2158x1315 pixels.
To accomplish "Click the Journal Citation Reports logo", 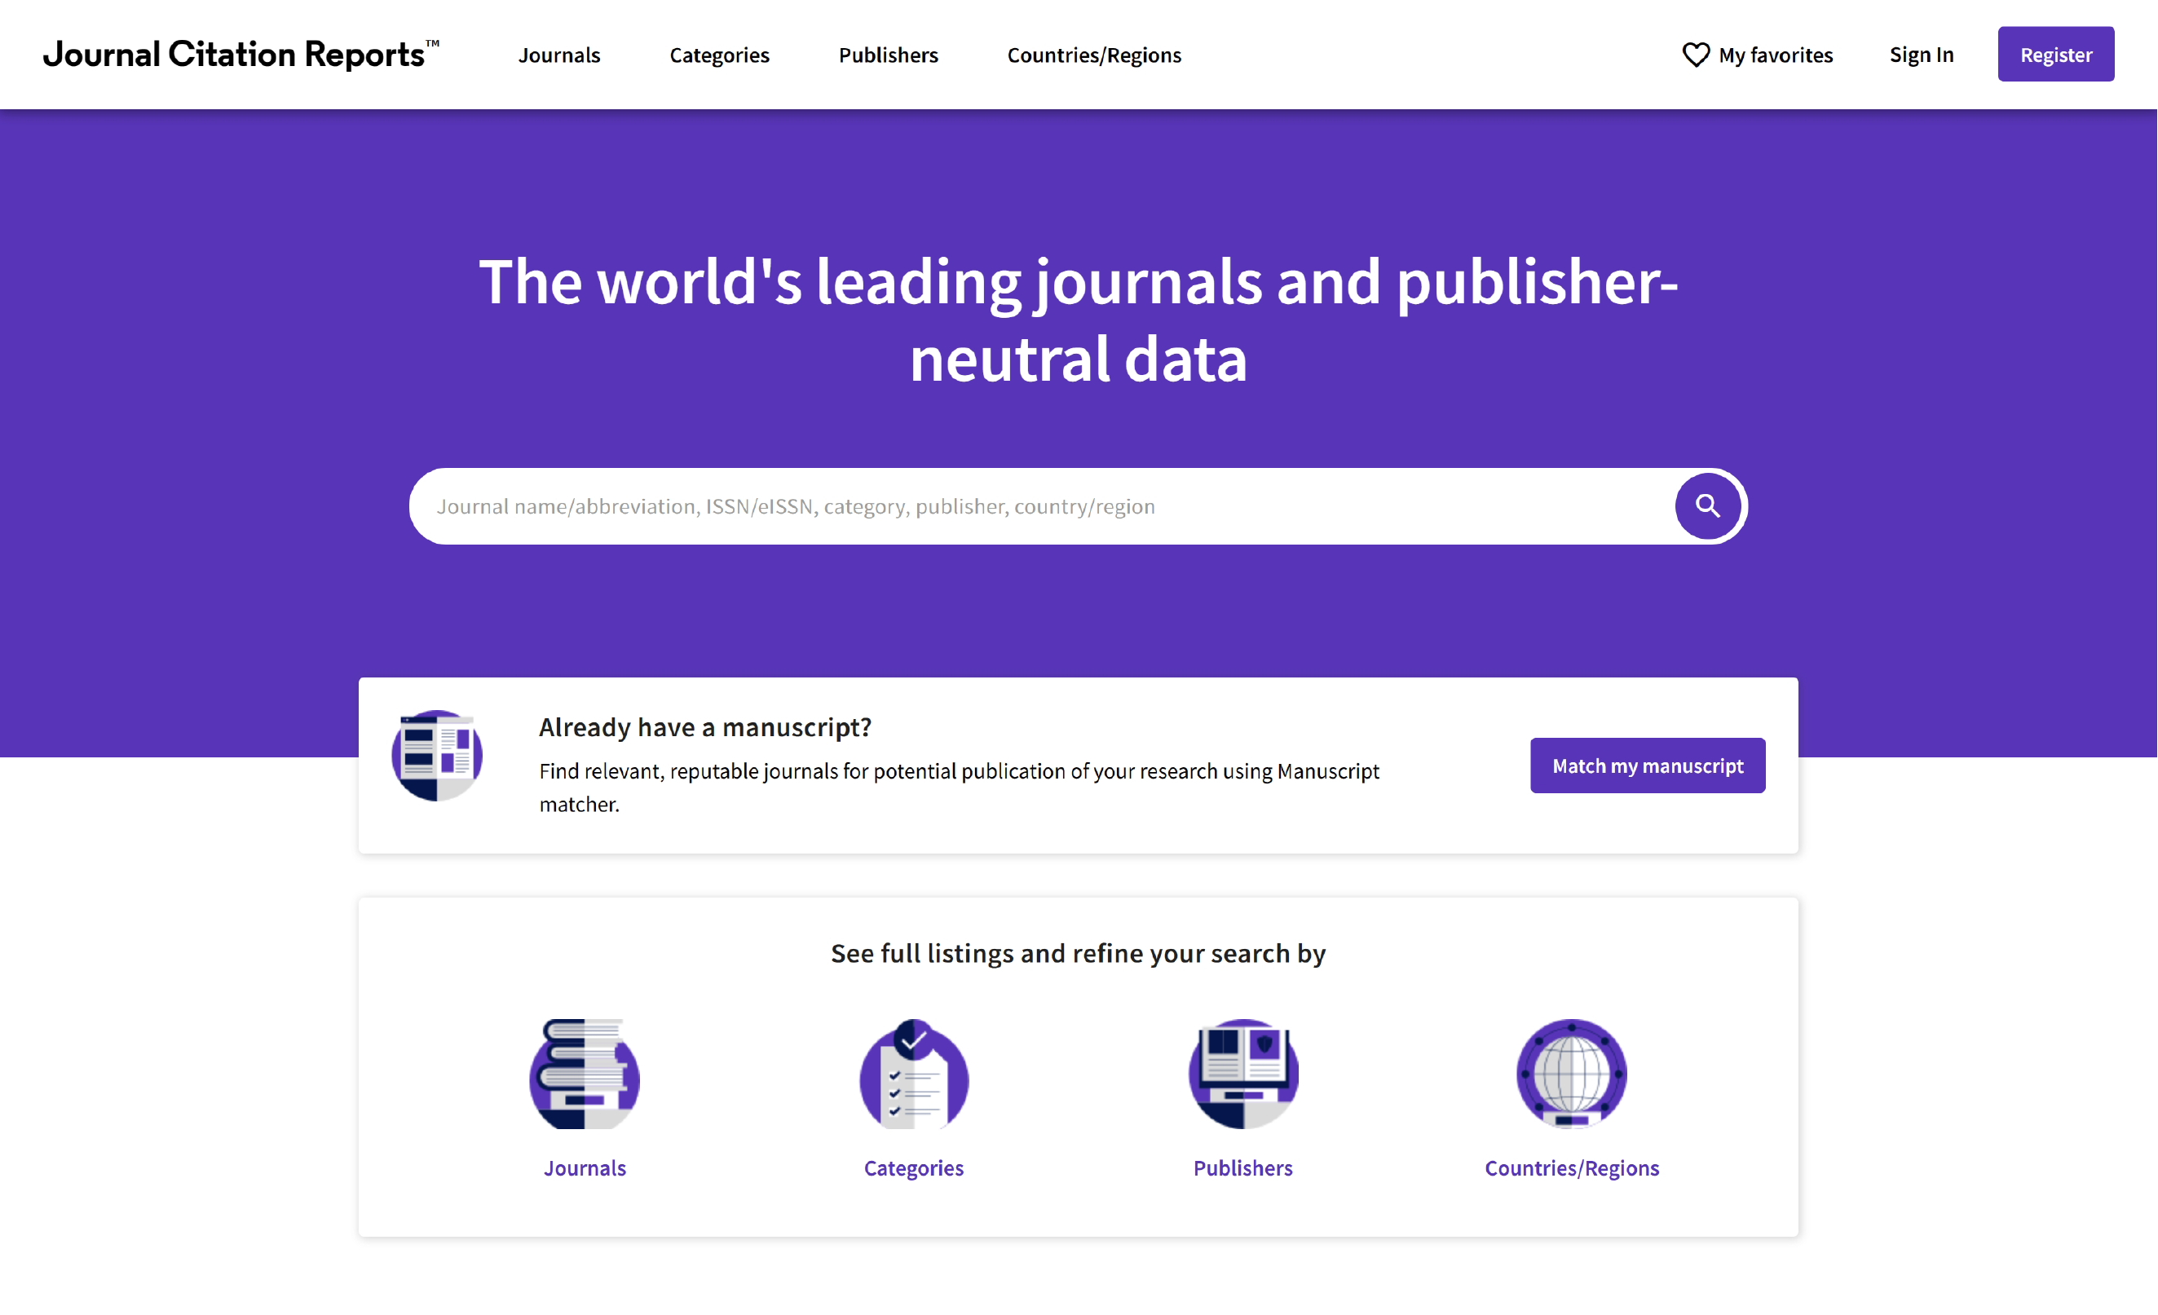I will (x=241, y=55).
